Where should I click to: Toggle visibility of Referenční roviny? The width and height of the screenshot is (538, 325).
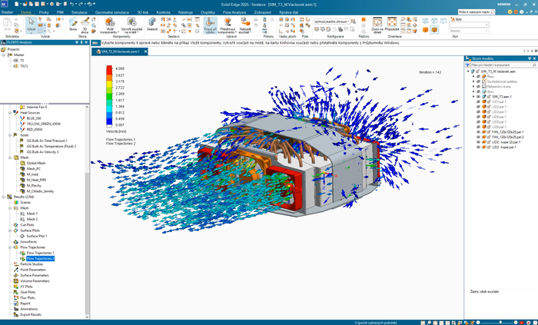tap(478, 87)
